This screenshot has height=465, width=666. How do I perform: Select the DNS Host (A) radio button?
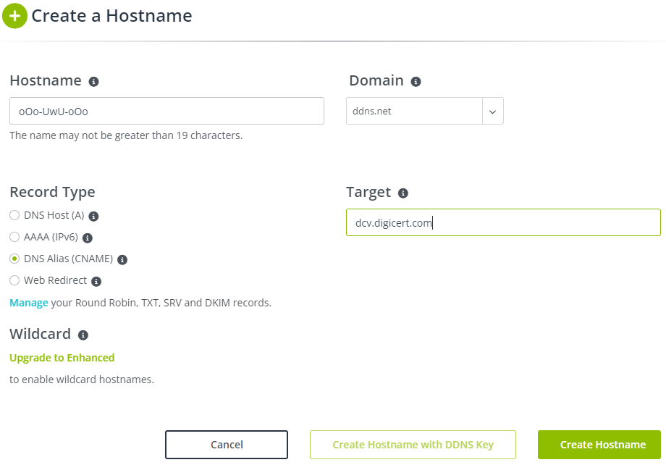[14, 215]
